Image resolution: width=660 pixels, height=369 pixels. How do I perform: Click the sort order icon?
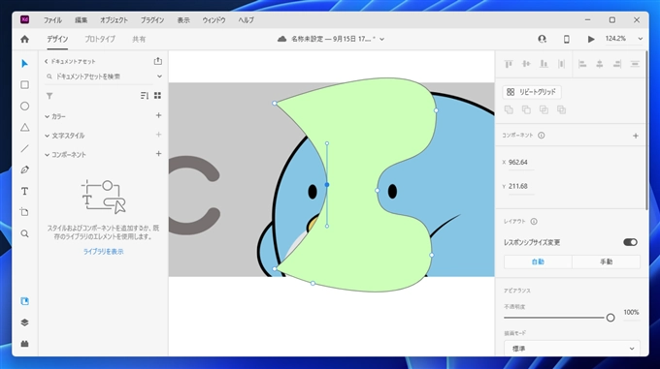pos(145,96)
